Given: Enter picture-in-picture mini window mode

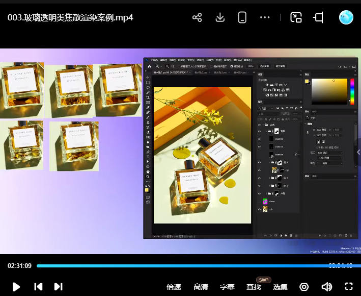Looking at the screenshot, I should [x=296, y=17].
